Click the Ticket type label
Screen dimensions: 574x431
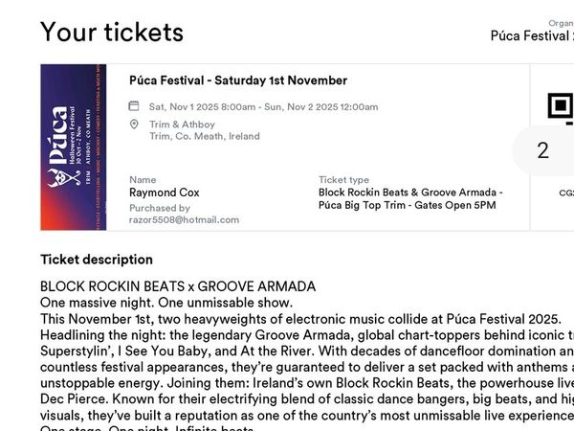(x=343, y=180)
